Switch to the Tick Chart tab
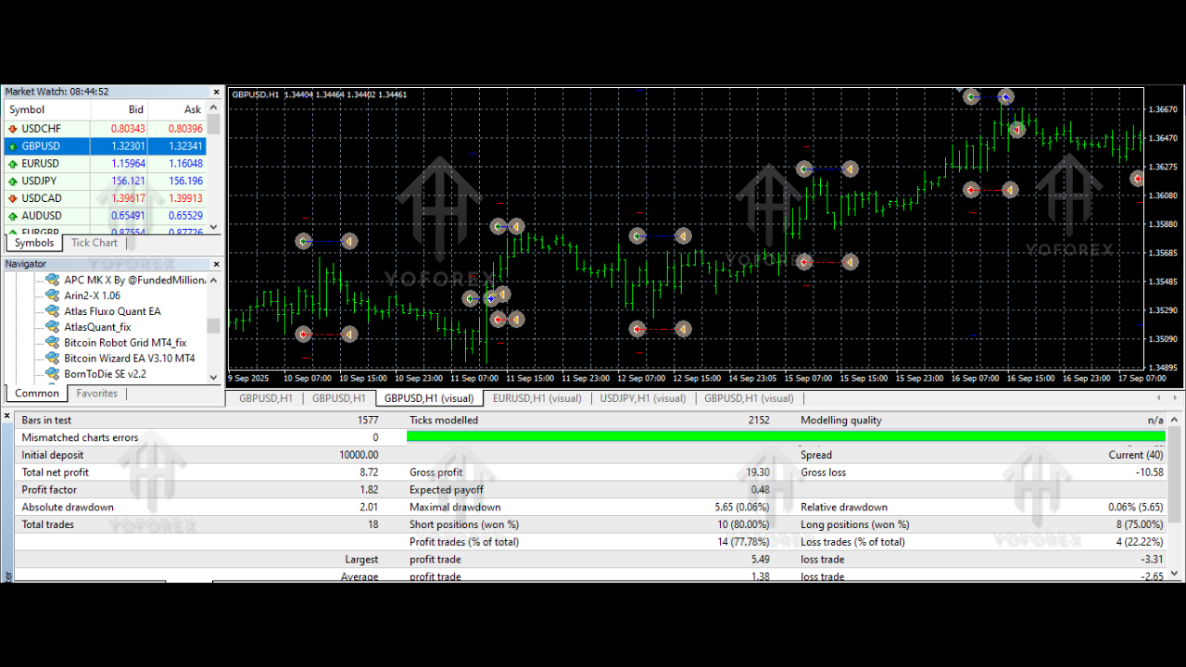This screenshot has width=1186, height=667. pos(94,243)
